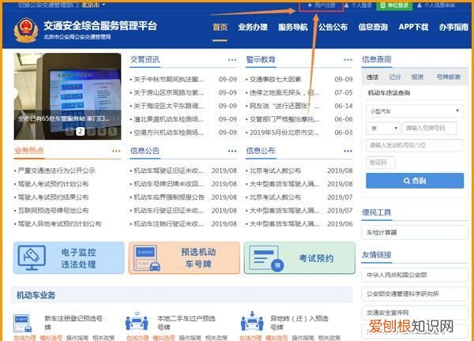Open APP下载 navigation item
Viewport: 474px width, 341px height.
click(x=413, y=27)
